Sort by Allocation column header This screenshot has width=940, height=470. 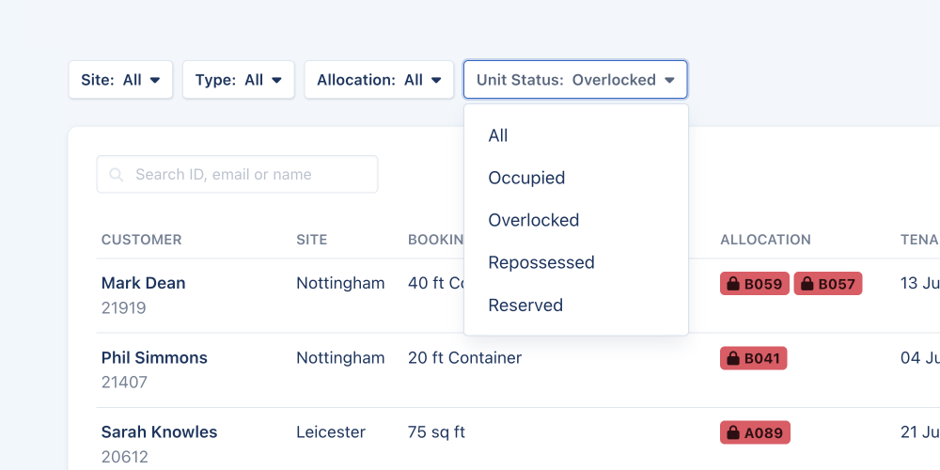(765, 240)
